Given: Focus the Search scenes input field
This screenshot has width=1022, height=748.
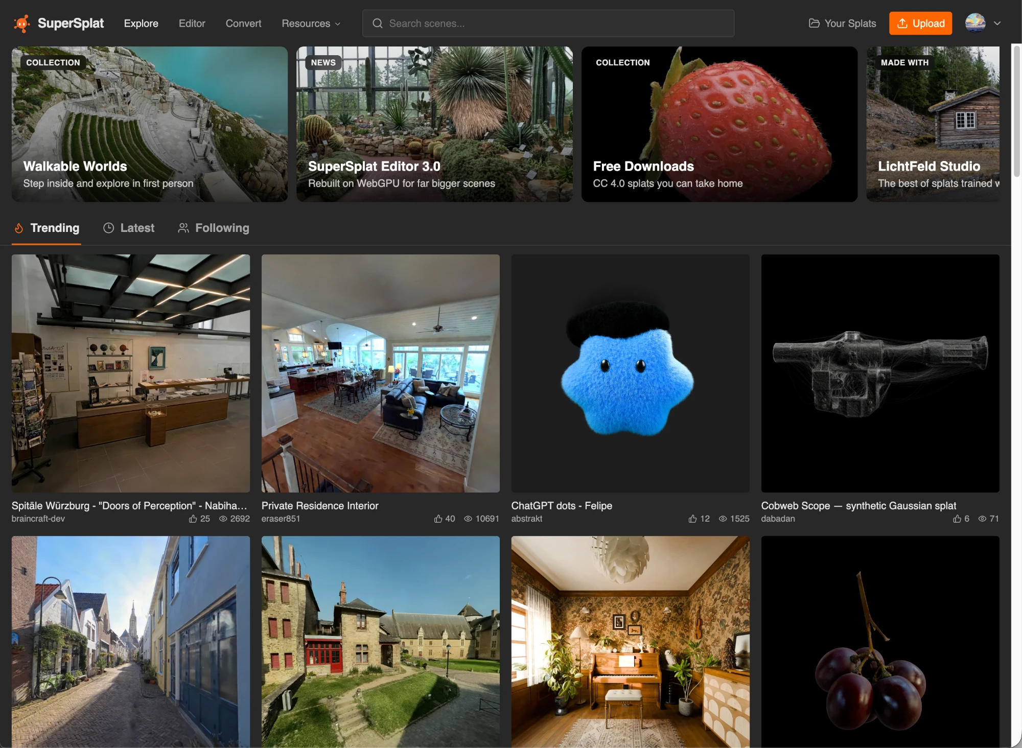Looking at the screenshot, I should tap(548, 24).
